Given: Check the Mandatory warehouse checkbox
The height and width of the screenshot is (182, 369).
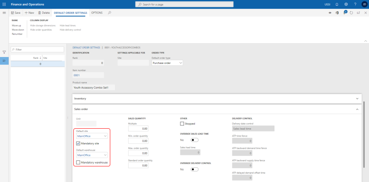Looking at the screenshot, I should 78,162.
